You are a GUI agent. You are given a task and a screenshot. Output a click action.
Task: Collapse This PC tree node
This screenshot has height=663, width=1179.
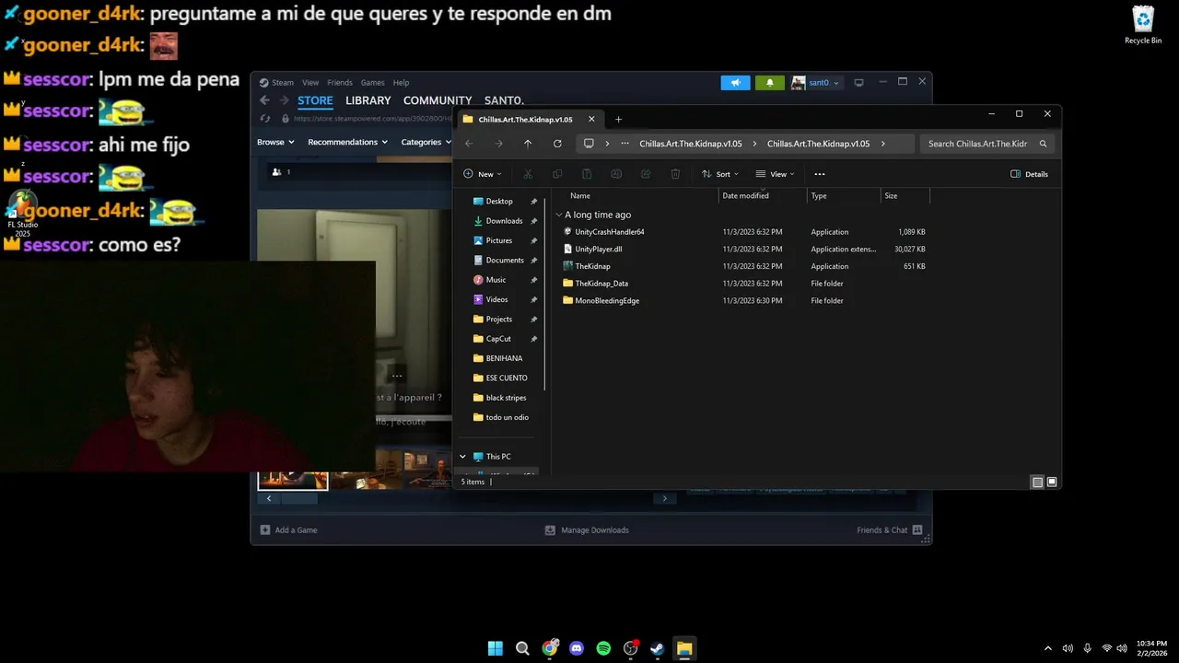tap(462, 457)
